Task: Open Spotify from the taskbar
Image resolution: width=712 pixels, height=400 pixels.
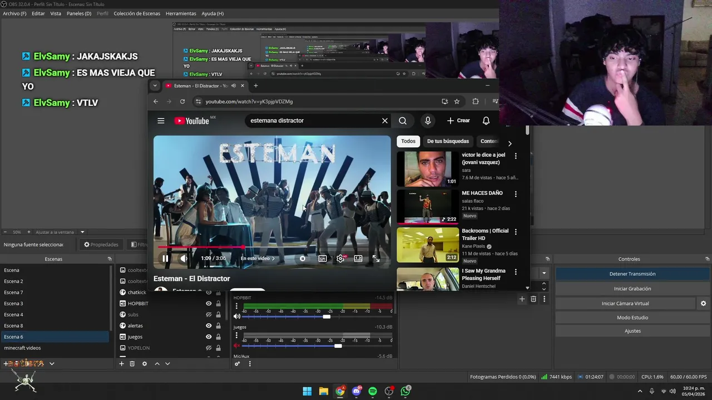Action: click(x=373, y=391)
